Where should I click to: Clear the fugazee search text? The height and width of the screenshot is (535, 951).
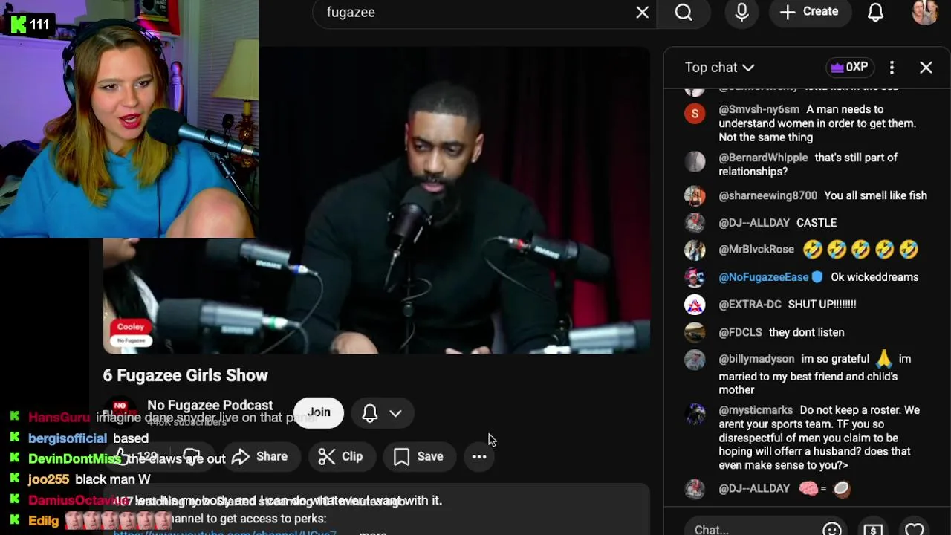tap(643, 13)
